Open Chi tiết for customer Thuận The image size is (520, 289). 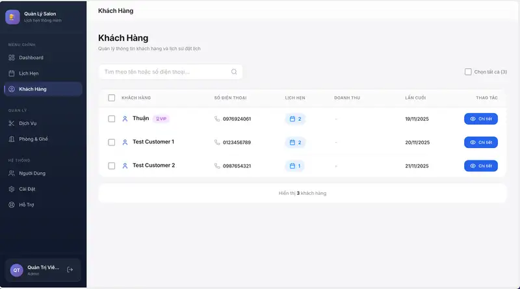pyautogui.click(x=480, y=119)
